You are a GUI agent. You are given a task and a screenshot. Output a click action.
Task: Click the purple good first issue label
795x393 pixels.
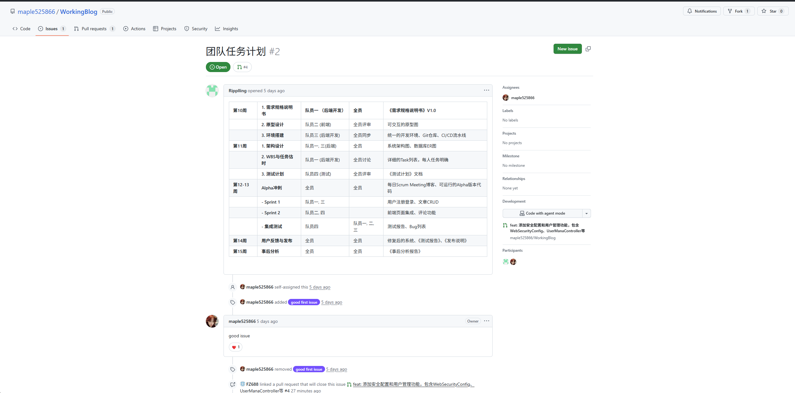point(304,302)
